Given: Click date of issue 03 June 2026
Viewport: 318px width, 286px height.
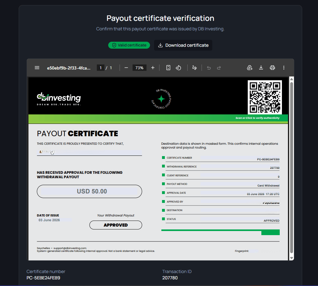Looking at the screenshot, I should click(49, 220).
